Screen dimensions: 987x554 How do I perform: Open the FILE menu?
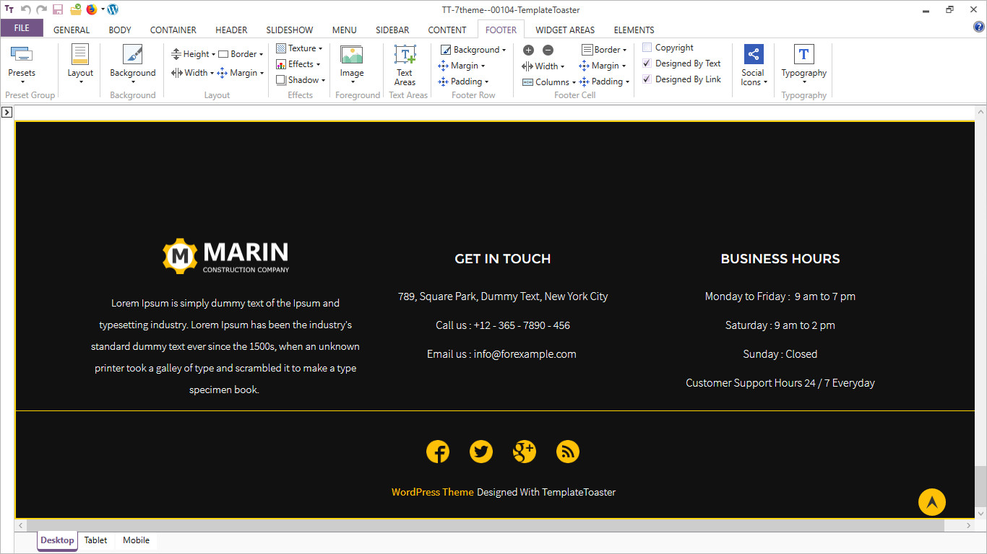tap(22, 28)
